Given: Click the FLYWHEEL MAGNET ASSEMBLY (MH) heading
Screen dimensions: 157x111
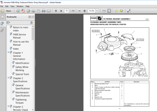Looking at the screenshot, I should pos(106,22).
